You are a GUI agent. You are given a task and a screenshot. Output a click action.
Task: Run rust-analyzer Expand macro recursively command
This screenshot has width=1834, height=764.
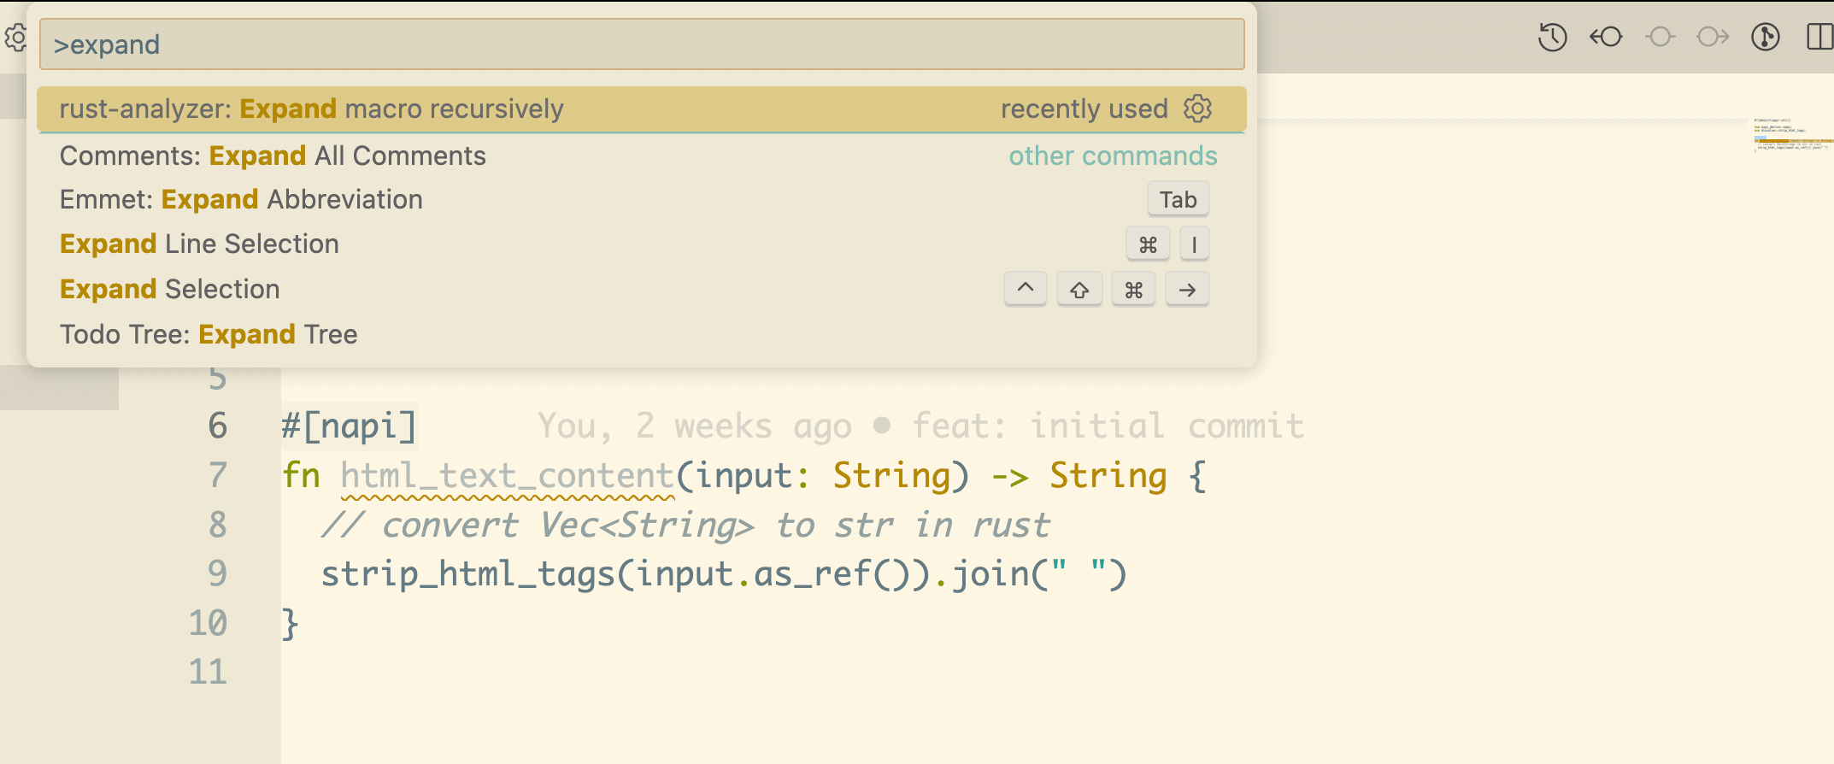click(x=642, y=109)
